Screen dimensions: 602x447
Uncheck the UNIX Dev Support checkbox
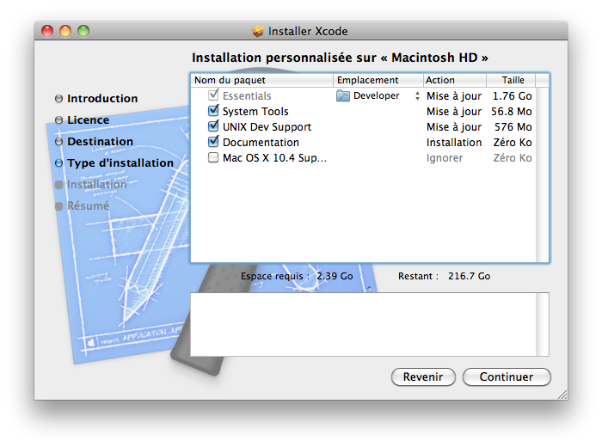pos(213,126)
